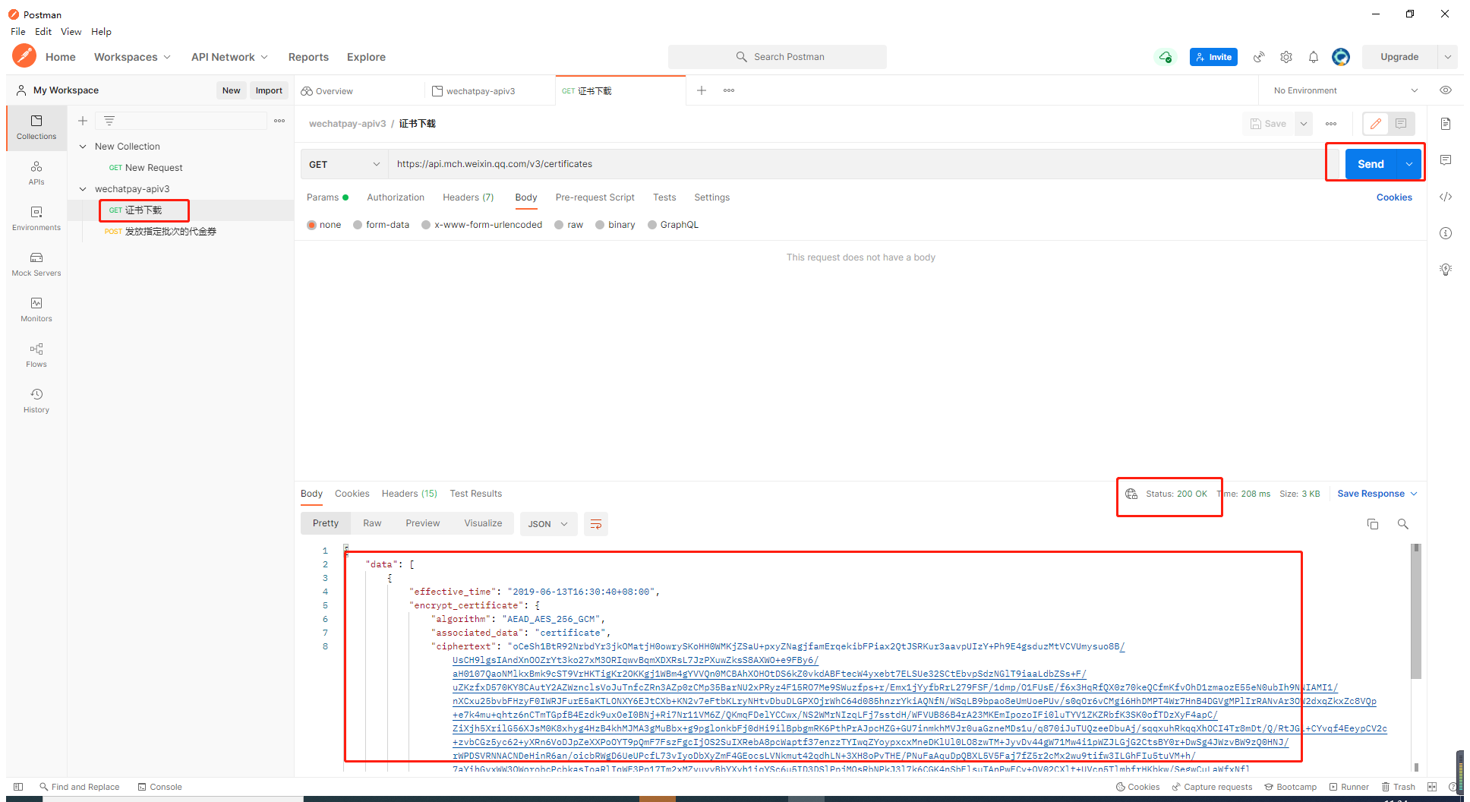The width and height of the screenshot is (1470, 802).
Task: Open the notifications bell
Action: click(1314, 57)
